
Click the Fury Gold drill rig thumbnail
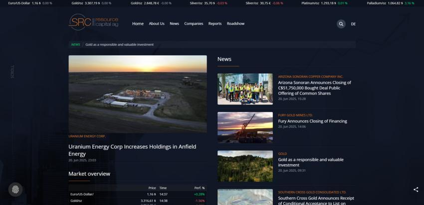point(245,127)
